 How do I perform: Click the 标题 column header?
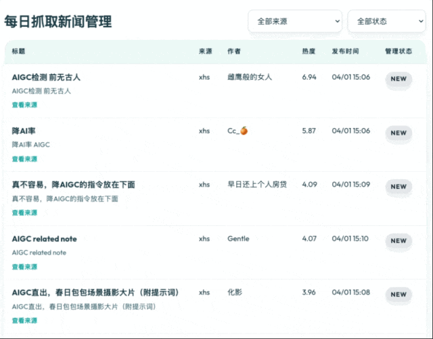point(18,51)
